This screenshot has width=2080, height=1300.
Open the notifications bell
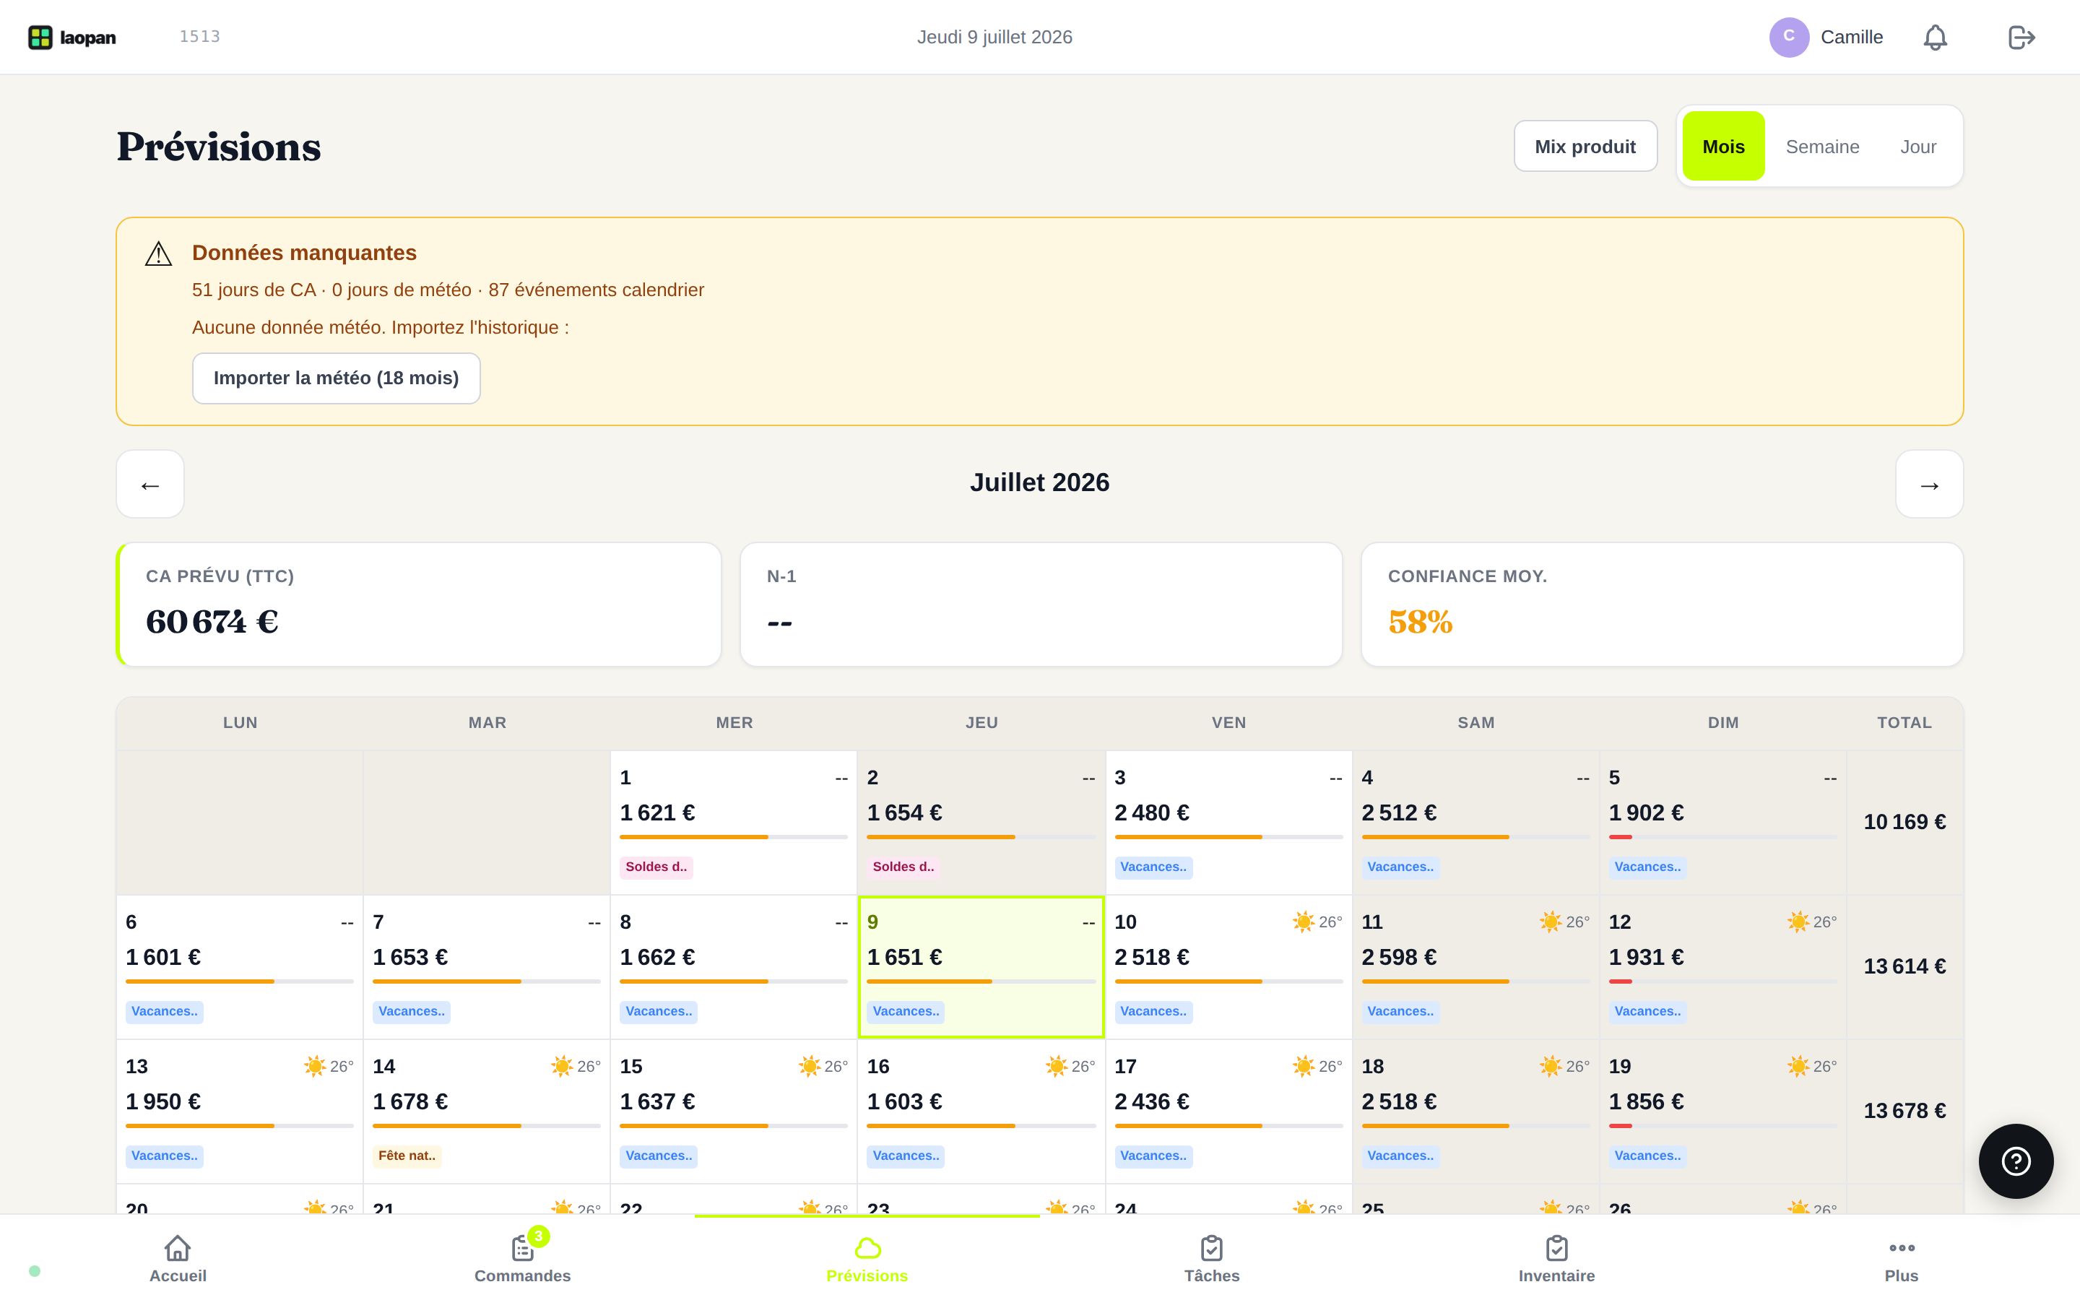[x=1935, y=37]
